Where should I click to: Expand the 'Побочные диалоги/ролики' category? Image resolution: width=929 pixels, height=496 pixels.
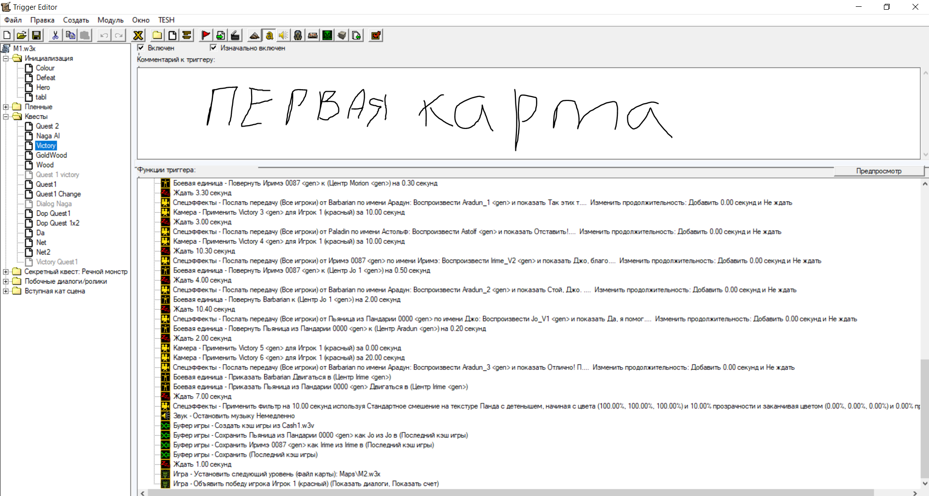click(x=6, y=281)
